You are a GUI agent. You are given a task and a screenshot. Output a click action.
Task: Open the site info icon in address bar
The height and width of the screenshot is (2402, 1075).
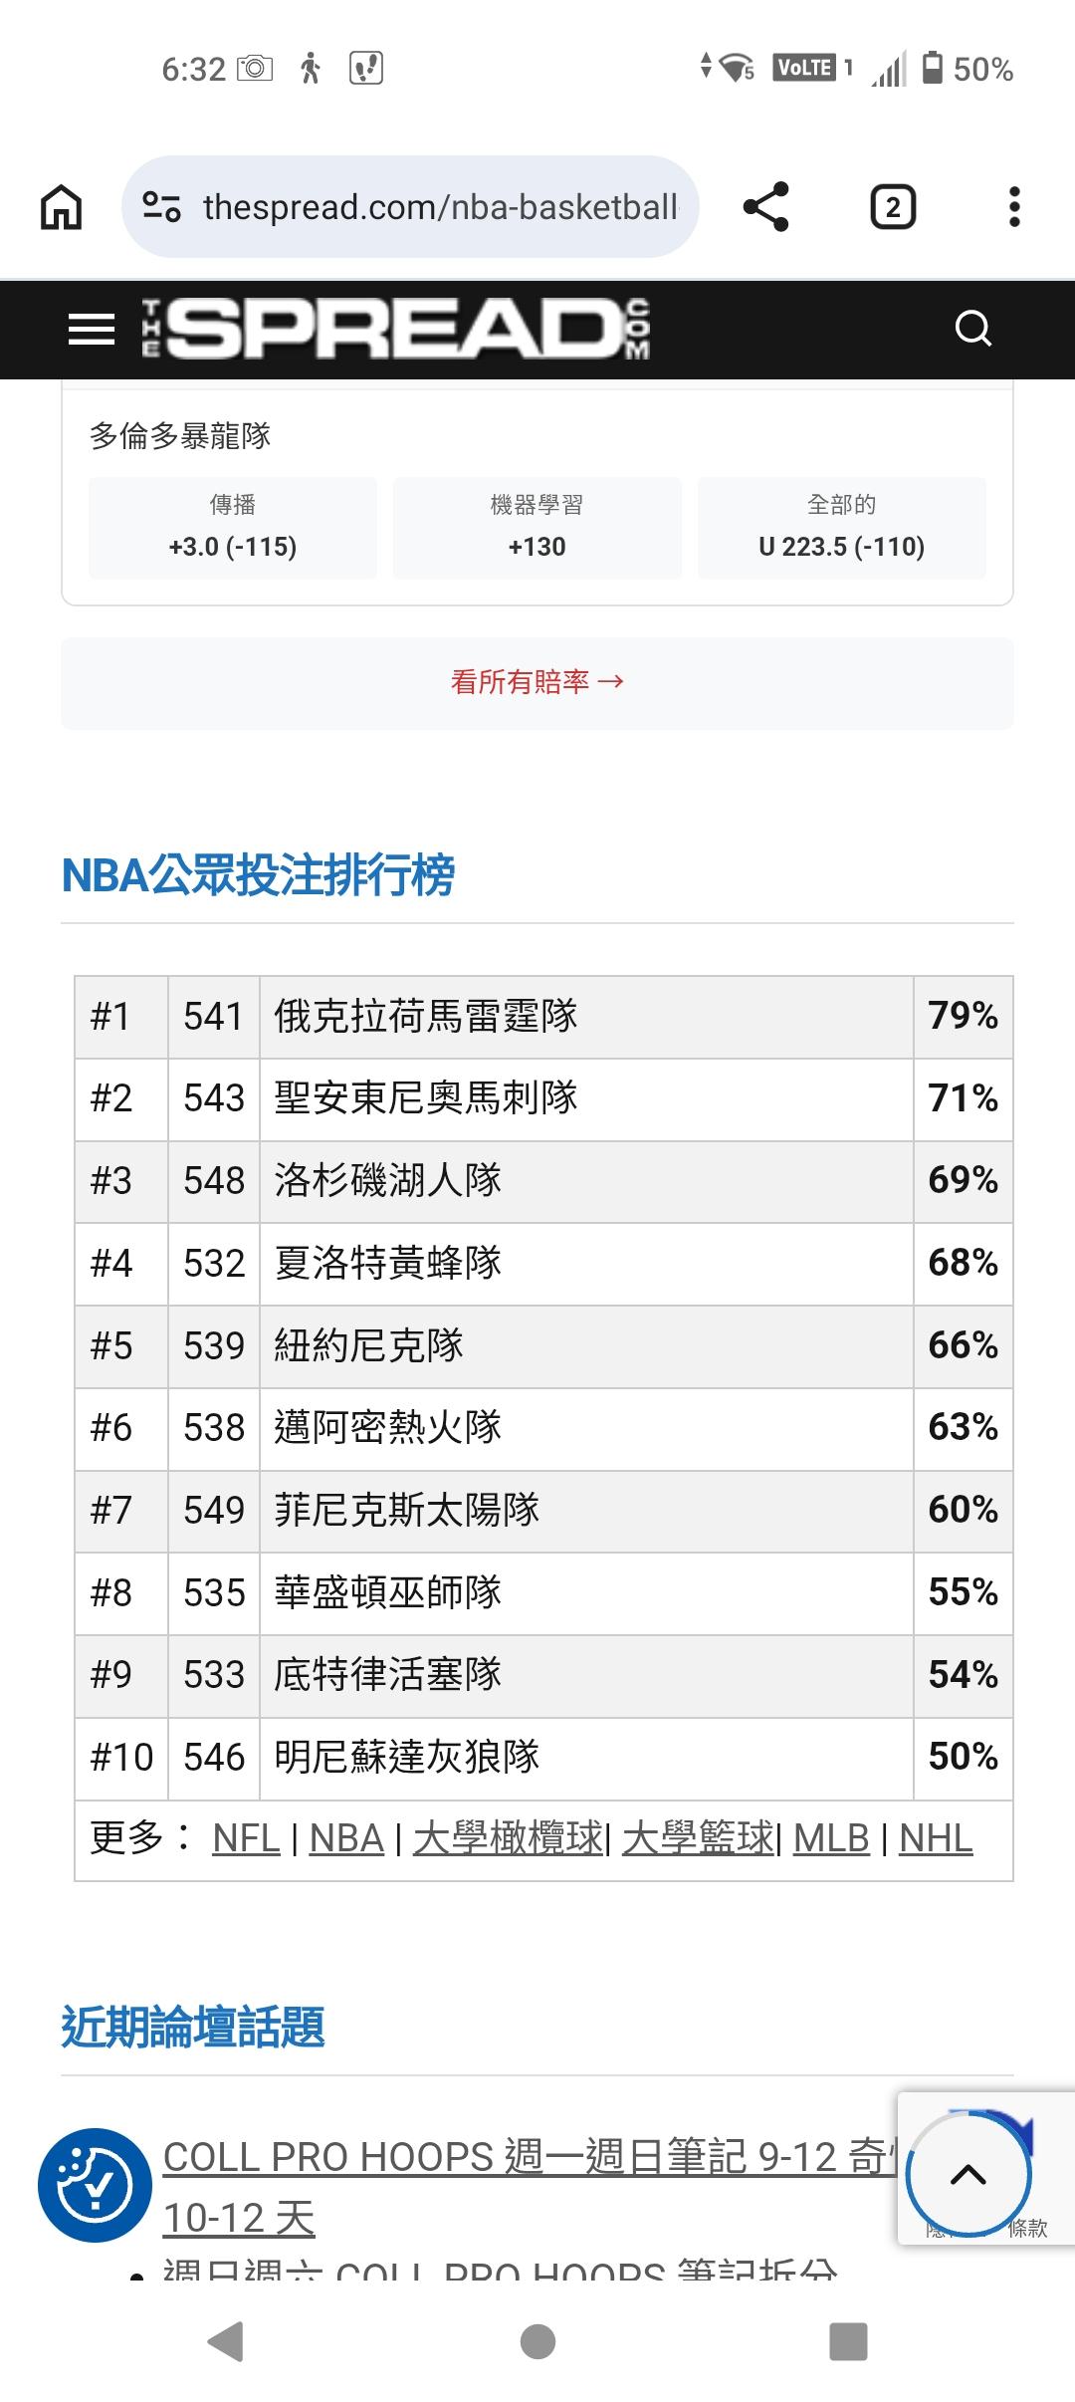pos(162,207)
